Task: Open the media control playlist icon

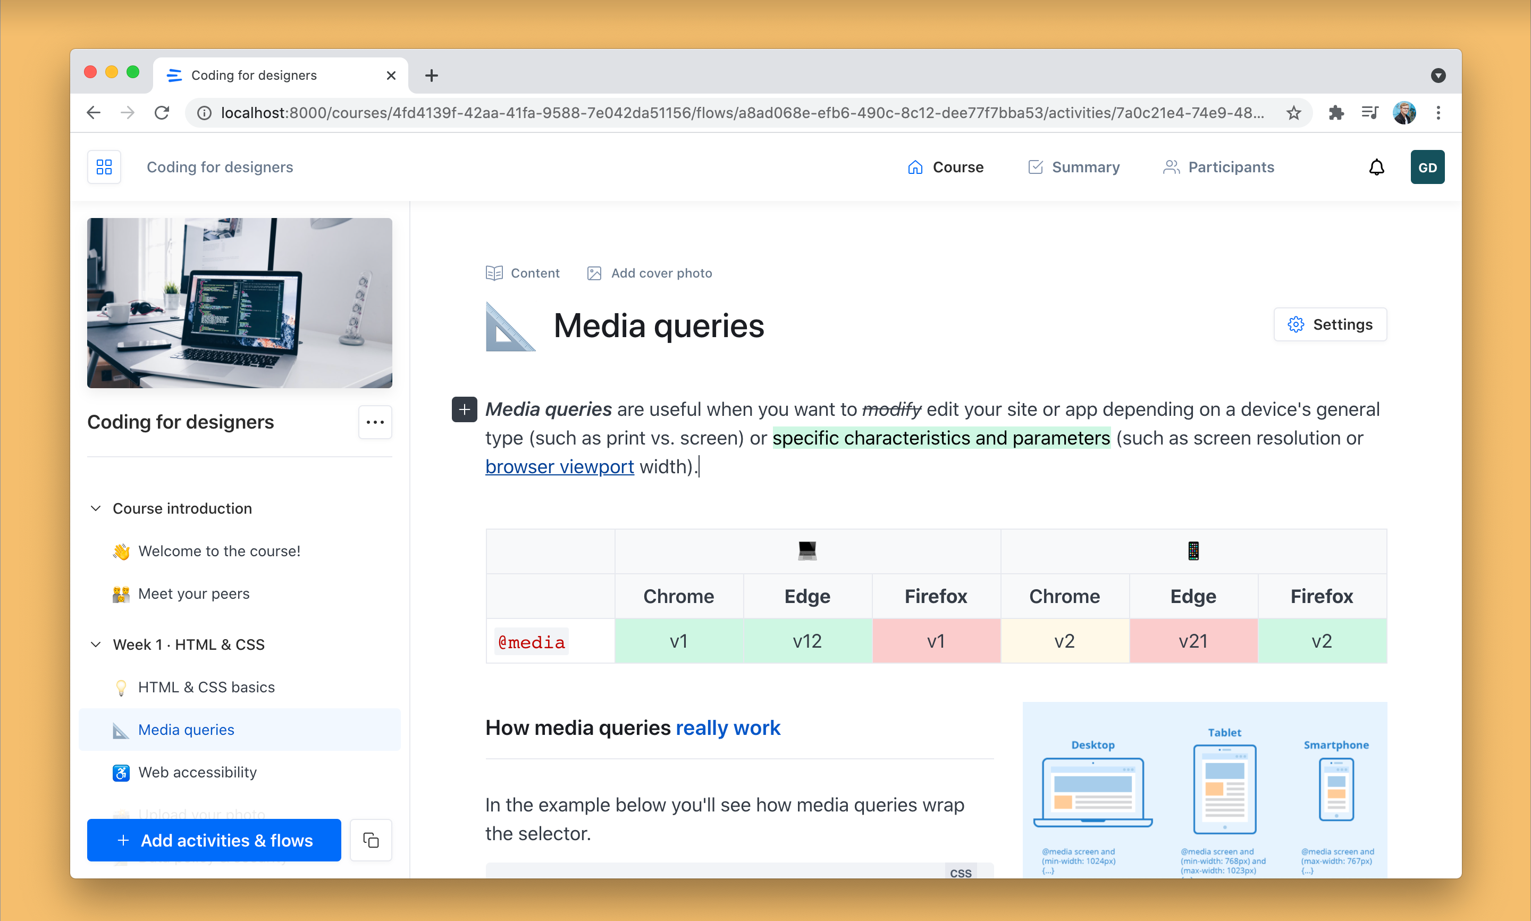Action: [x=1370, y=112]
